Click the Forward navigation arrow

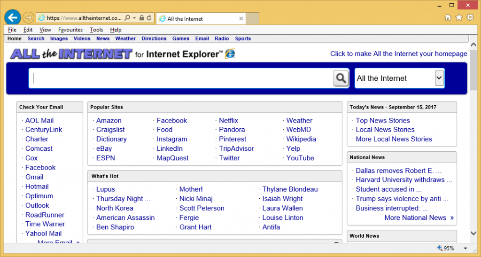28,18
